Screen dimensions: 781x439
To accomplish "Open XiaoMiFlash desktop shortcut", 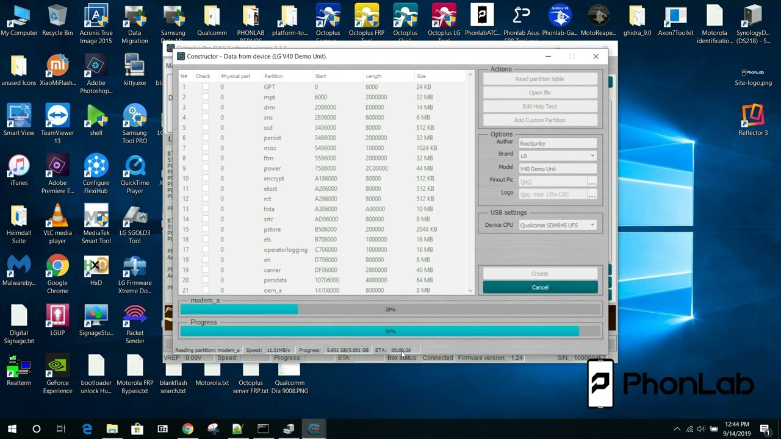I will tap(57, 70).
